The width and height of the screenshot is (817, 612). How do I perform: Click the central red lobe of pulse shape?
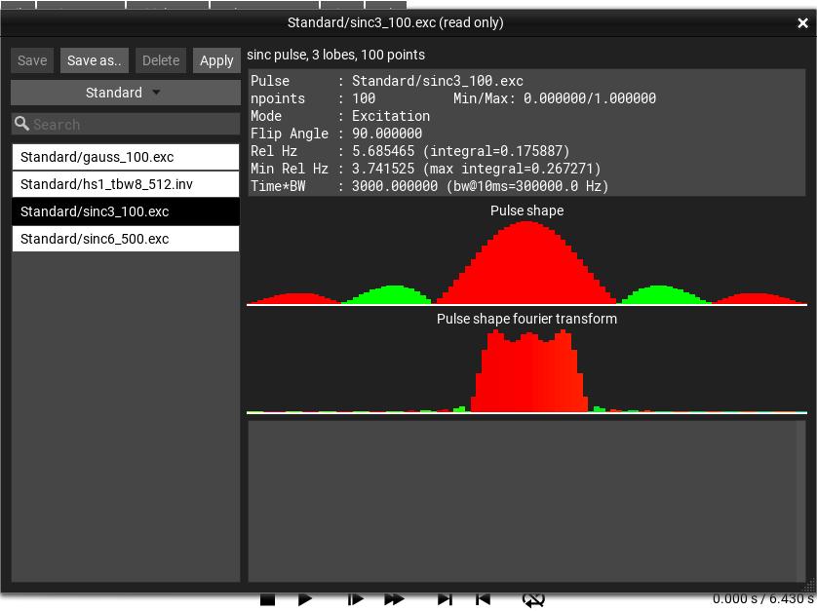tap(526, 265)
